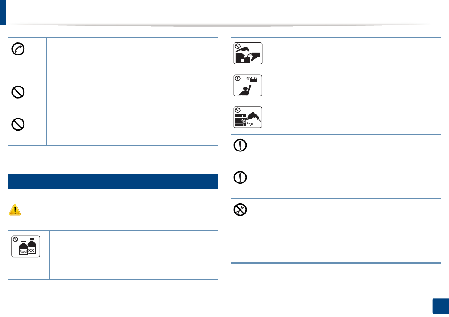This screenshot has height=317, width=449.
Task: Click the blue page number box
Action: (441, 306)
